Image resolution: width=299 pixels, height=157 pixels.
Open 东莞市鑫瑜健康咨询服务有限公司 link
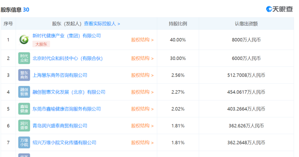[67, 109]
